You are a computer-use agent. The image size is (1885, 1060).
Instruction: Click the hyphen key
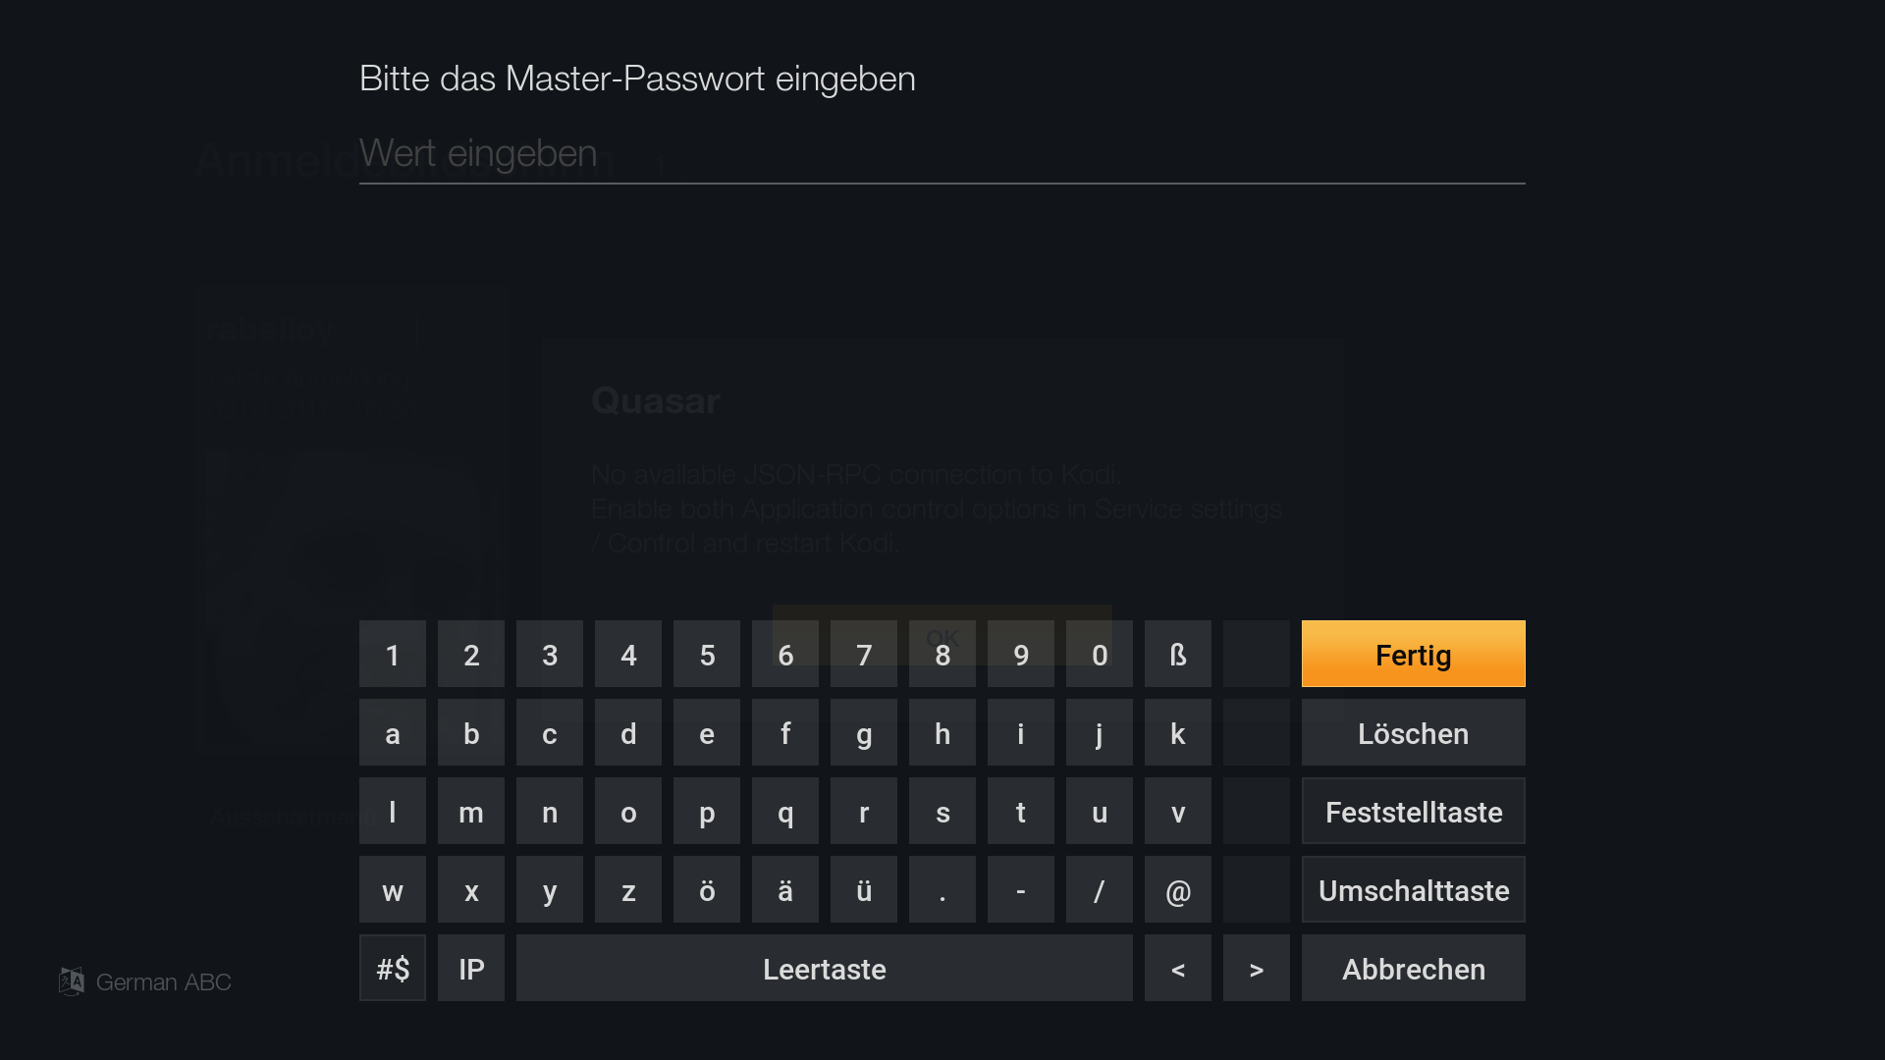1021,889
